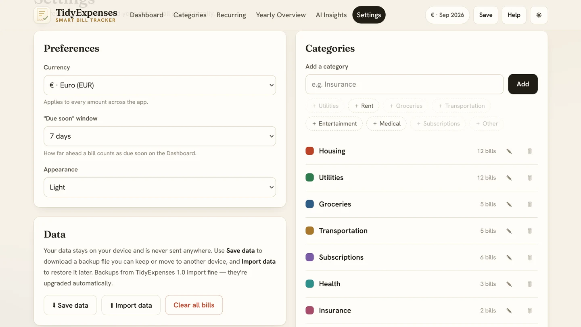This screenshot has width=581, height=327.
Task: Pick the Housing category color swatch
Action: pos(310,151)
